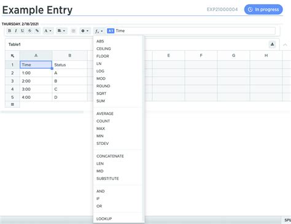Pick the IF logical function
Image resolution: width=291 pixels, height=224 pixels.
coord(98,199)
